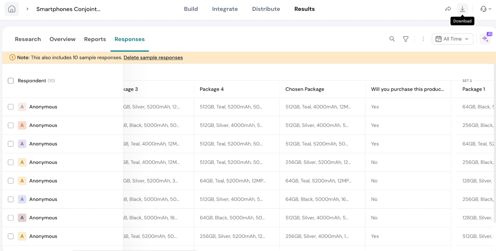Viewport: 496px width, 251px height.
Task: Open the three-dot more options menu
Action: [x=423, y=39]
